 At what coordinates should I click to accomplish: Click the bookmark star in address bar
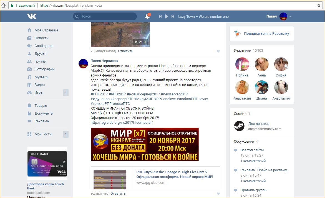tap(319, 5)
